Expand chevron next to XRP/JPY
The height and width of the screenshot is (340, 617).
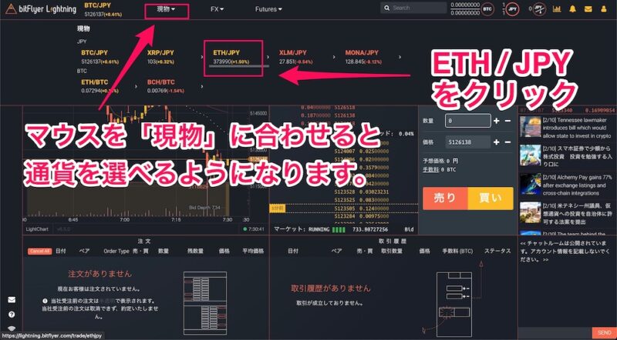click(x=202, y=57)
